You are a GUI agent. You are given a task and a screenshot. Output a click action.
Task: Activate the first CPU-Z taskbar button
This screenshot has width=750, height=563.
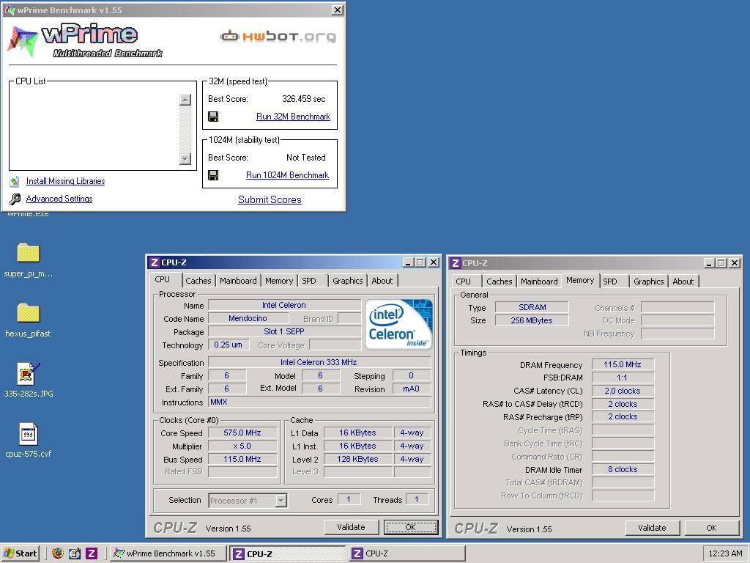click(287, 553)
